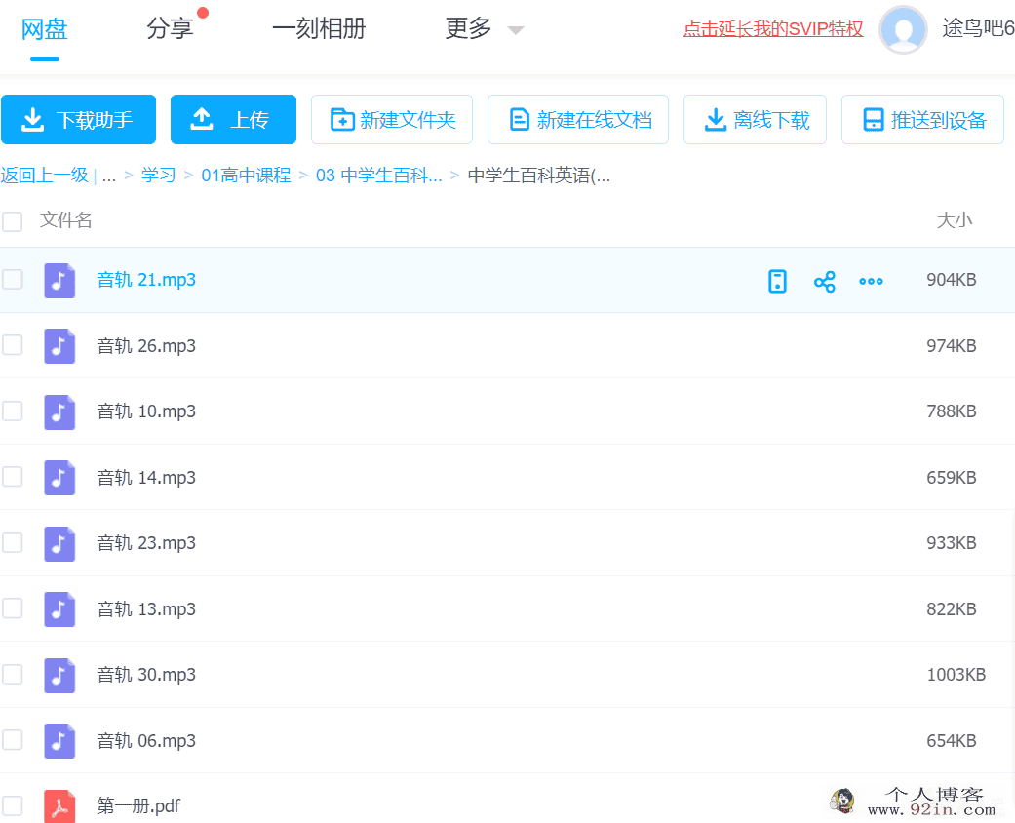Image resolution: width=1015 pixels, height=823 pixels.
Task: Open file 音轨 30.mp3
Action: (x=146, y=675)
